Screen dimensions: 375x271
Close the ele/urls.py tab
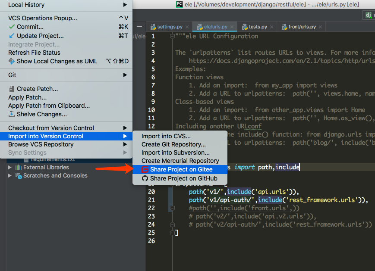(x=232, y=27)
